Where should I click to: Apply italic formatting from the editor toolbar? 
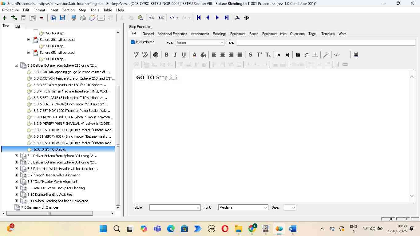pos(175,55)
